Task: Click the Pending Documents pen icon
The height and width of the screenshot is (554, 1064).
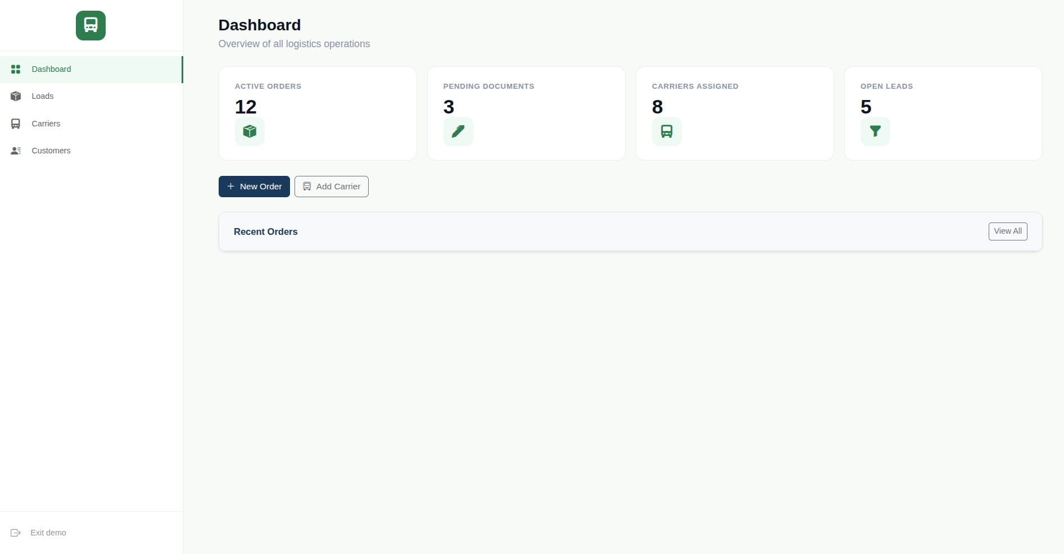Action: [458, 131]
